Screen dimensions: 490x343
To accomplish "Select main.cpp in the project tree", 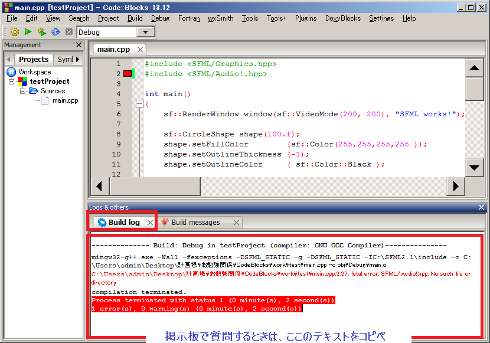I will point(65,101).
